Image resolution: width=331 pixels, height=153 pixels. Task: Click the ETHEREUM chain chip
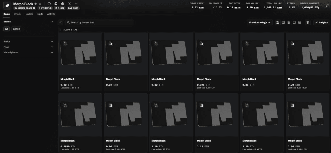[45, 8]
